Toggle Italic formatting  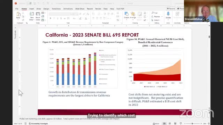pos(54,18)
